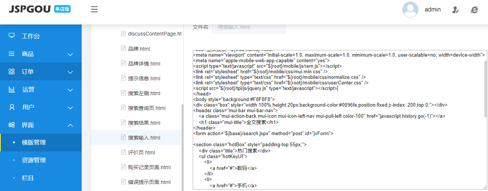Click file icon next to 品牌.html

coord(123,48)
